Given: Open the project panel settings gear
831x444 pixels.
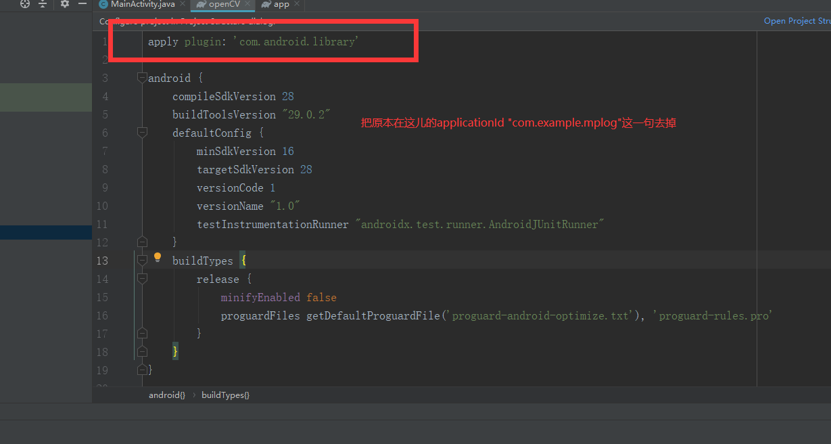Looking at the screenshot, I should point(64,5).
